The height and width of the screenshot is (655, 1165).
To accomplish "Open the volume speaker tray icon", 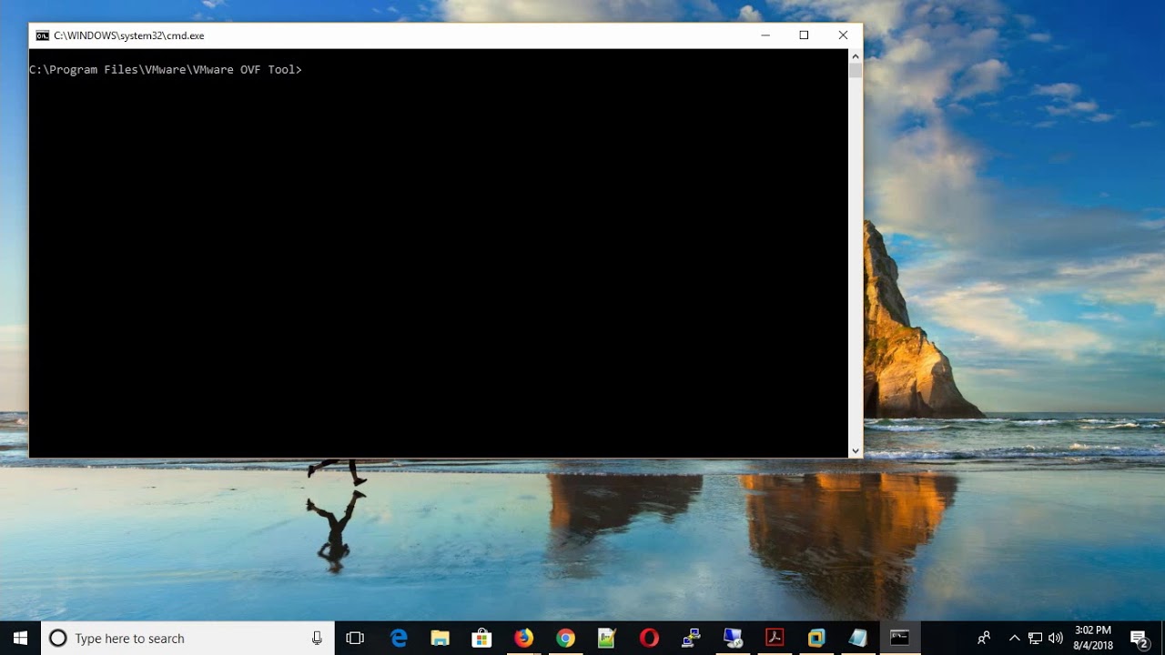I will click(x=1056, y=638).
